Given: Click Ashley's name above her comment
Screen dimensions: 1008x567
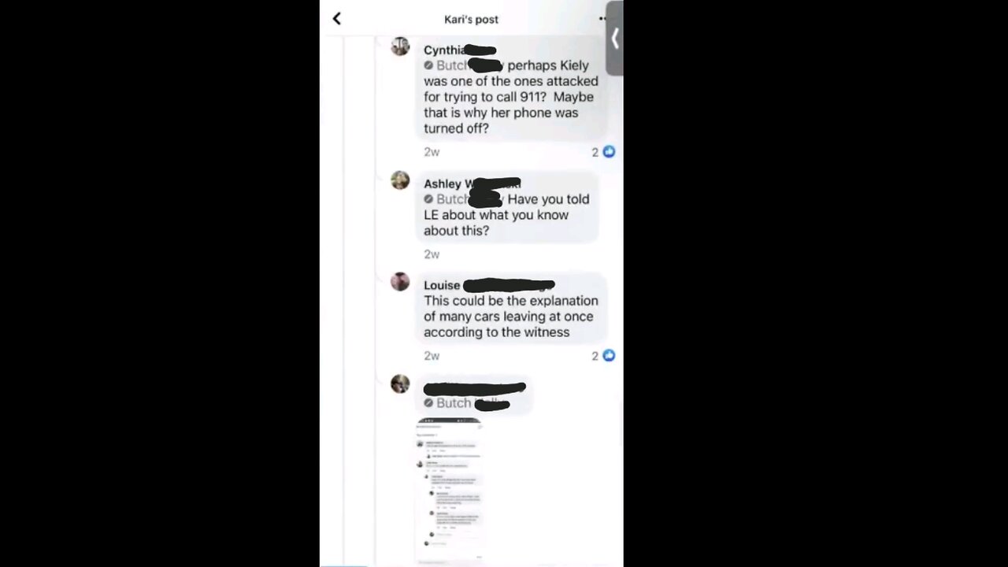Looking at the screenshot, I should pyautogui.click(x=443, y=183).
